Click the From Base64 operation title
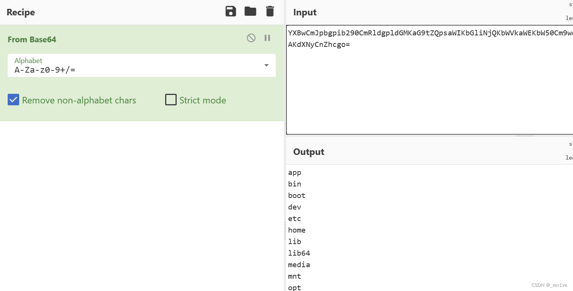Image resolution: width=573 pixels, height=291 pixels. pos(32,39)
